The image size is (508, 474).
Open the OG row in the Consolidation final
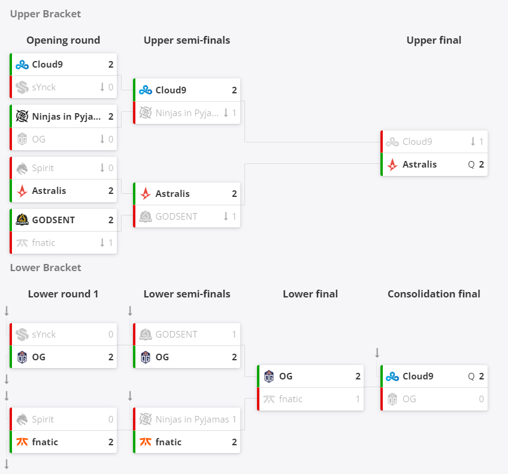point(434,399)
